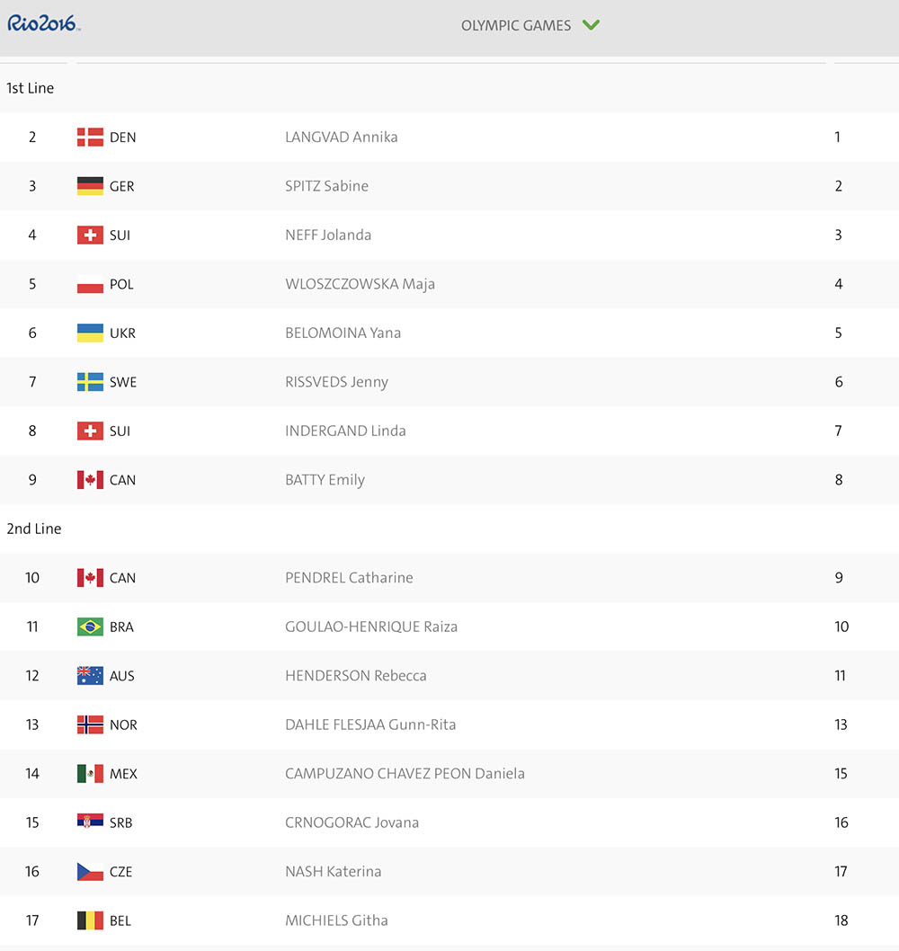Viewport: 899px width, 951px height.
Task: Click the Sweden flag icon
Action: point(90,382)
